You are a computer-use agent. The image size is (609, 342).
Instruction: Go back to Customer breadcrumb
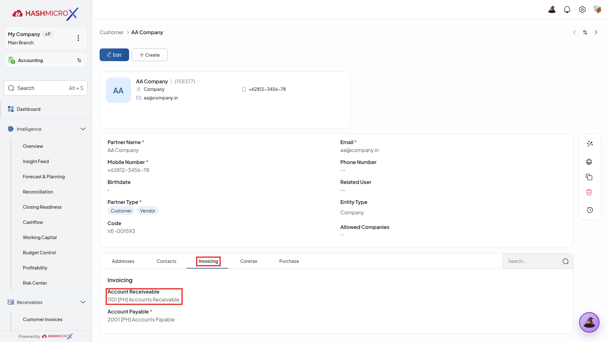pyautogui.click(x=112, y=32)
